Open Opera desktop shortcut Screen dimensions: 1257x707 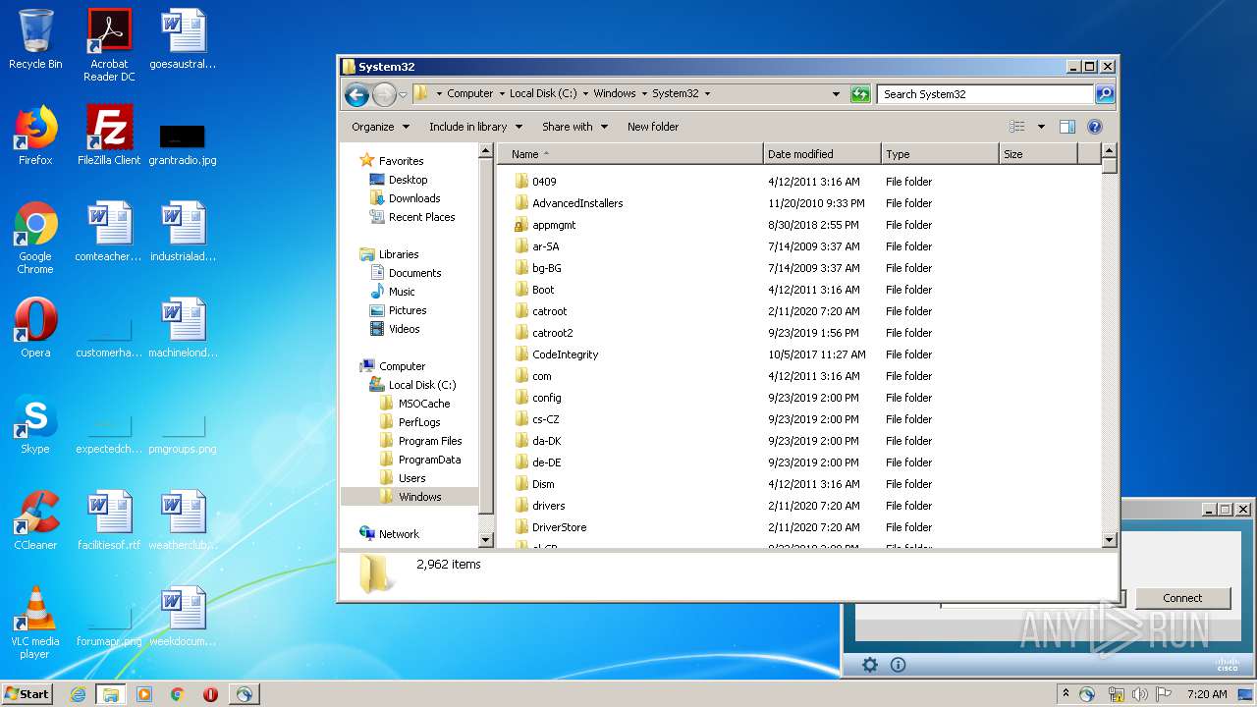pyautogui.click(x=35, y=328)
